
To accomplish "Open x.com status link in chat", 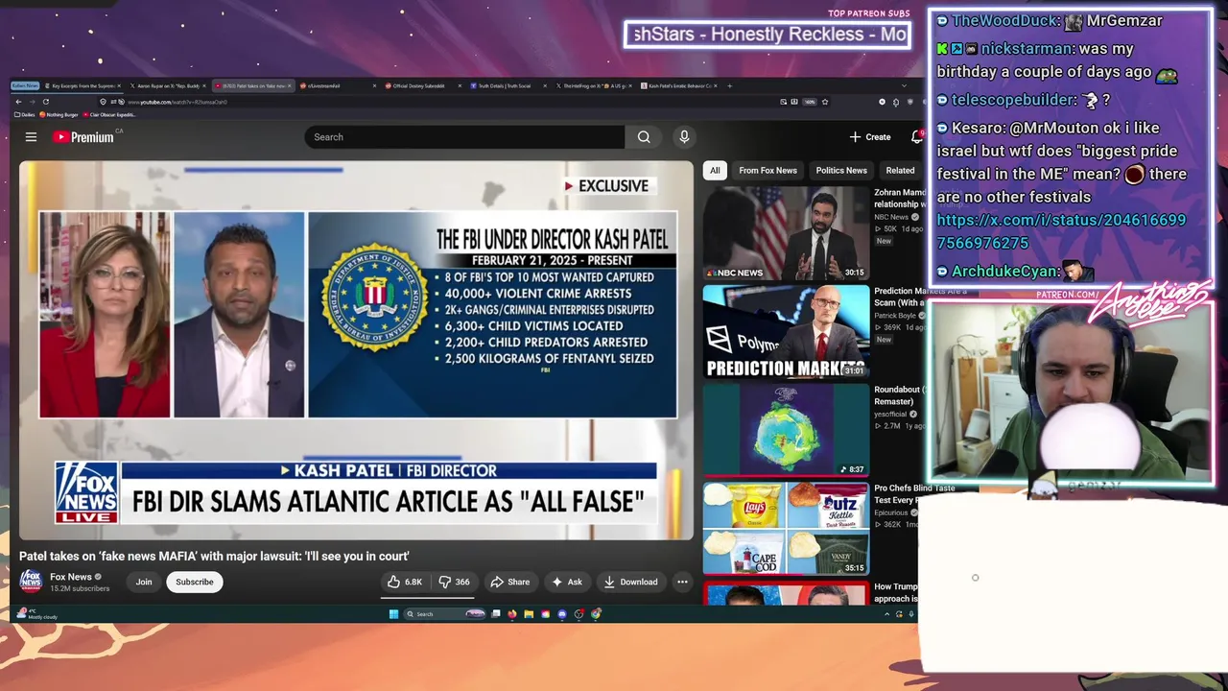I will coord(1061,231).
